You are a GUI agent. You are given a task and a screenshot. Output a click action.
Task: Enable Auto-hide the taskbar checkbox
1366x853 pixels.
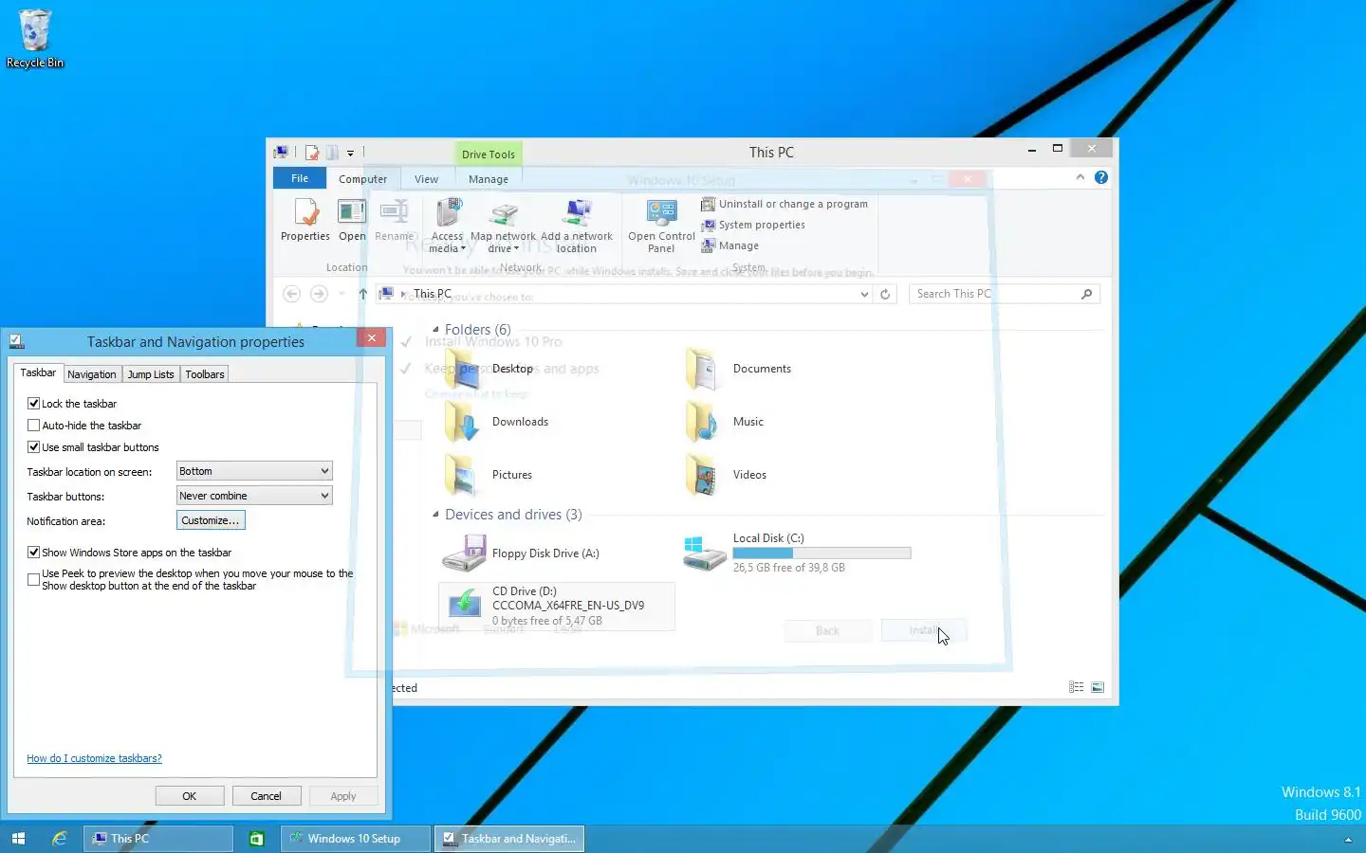[34, 426]
